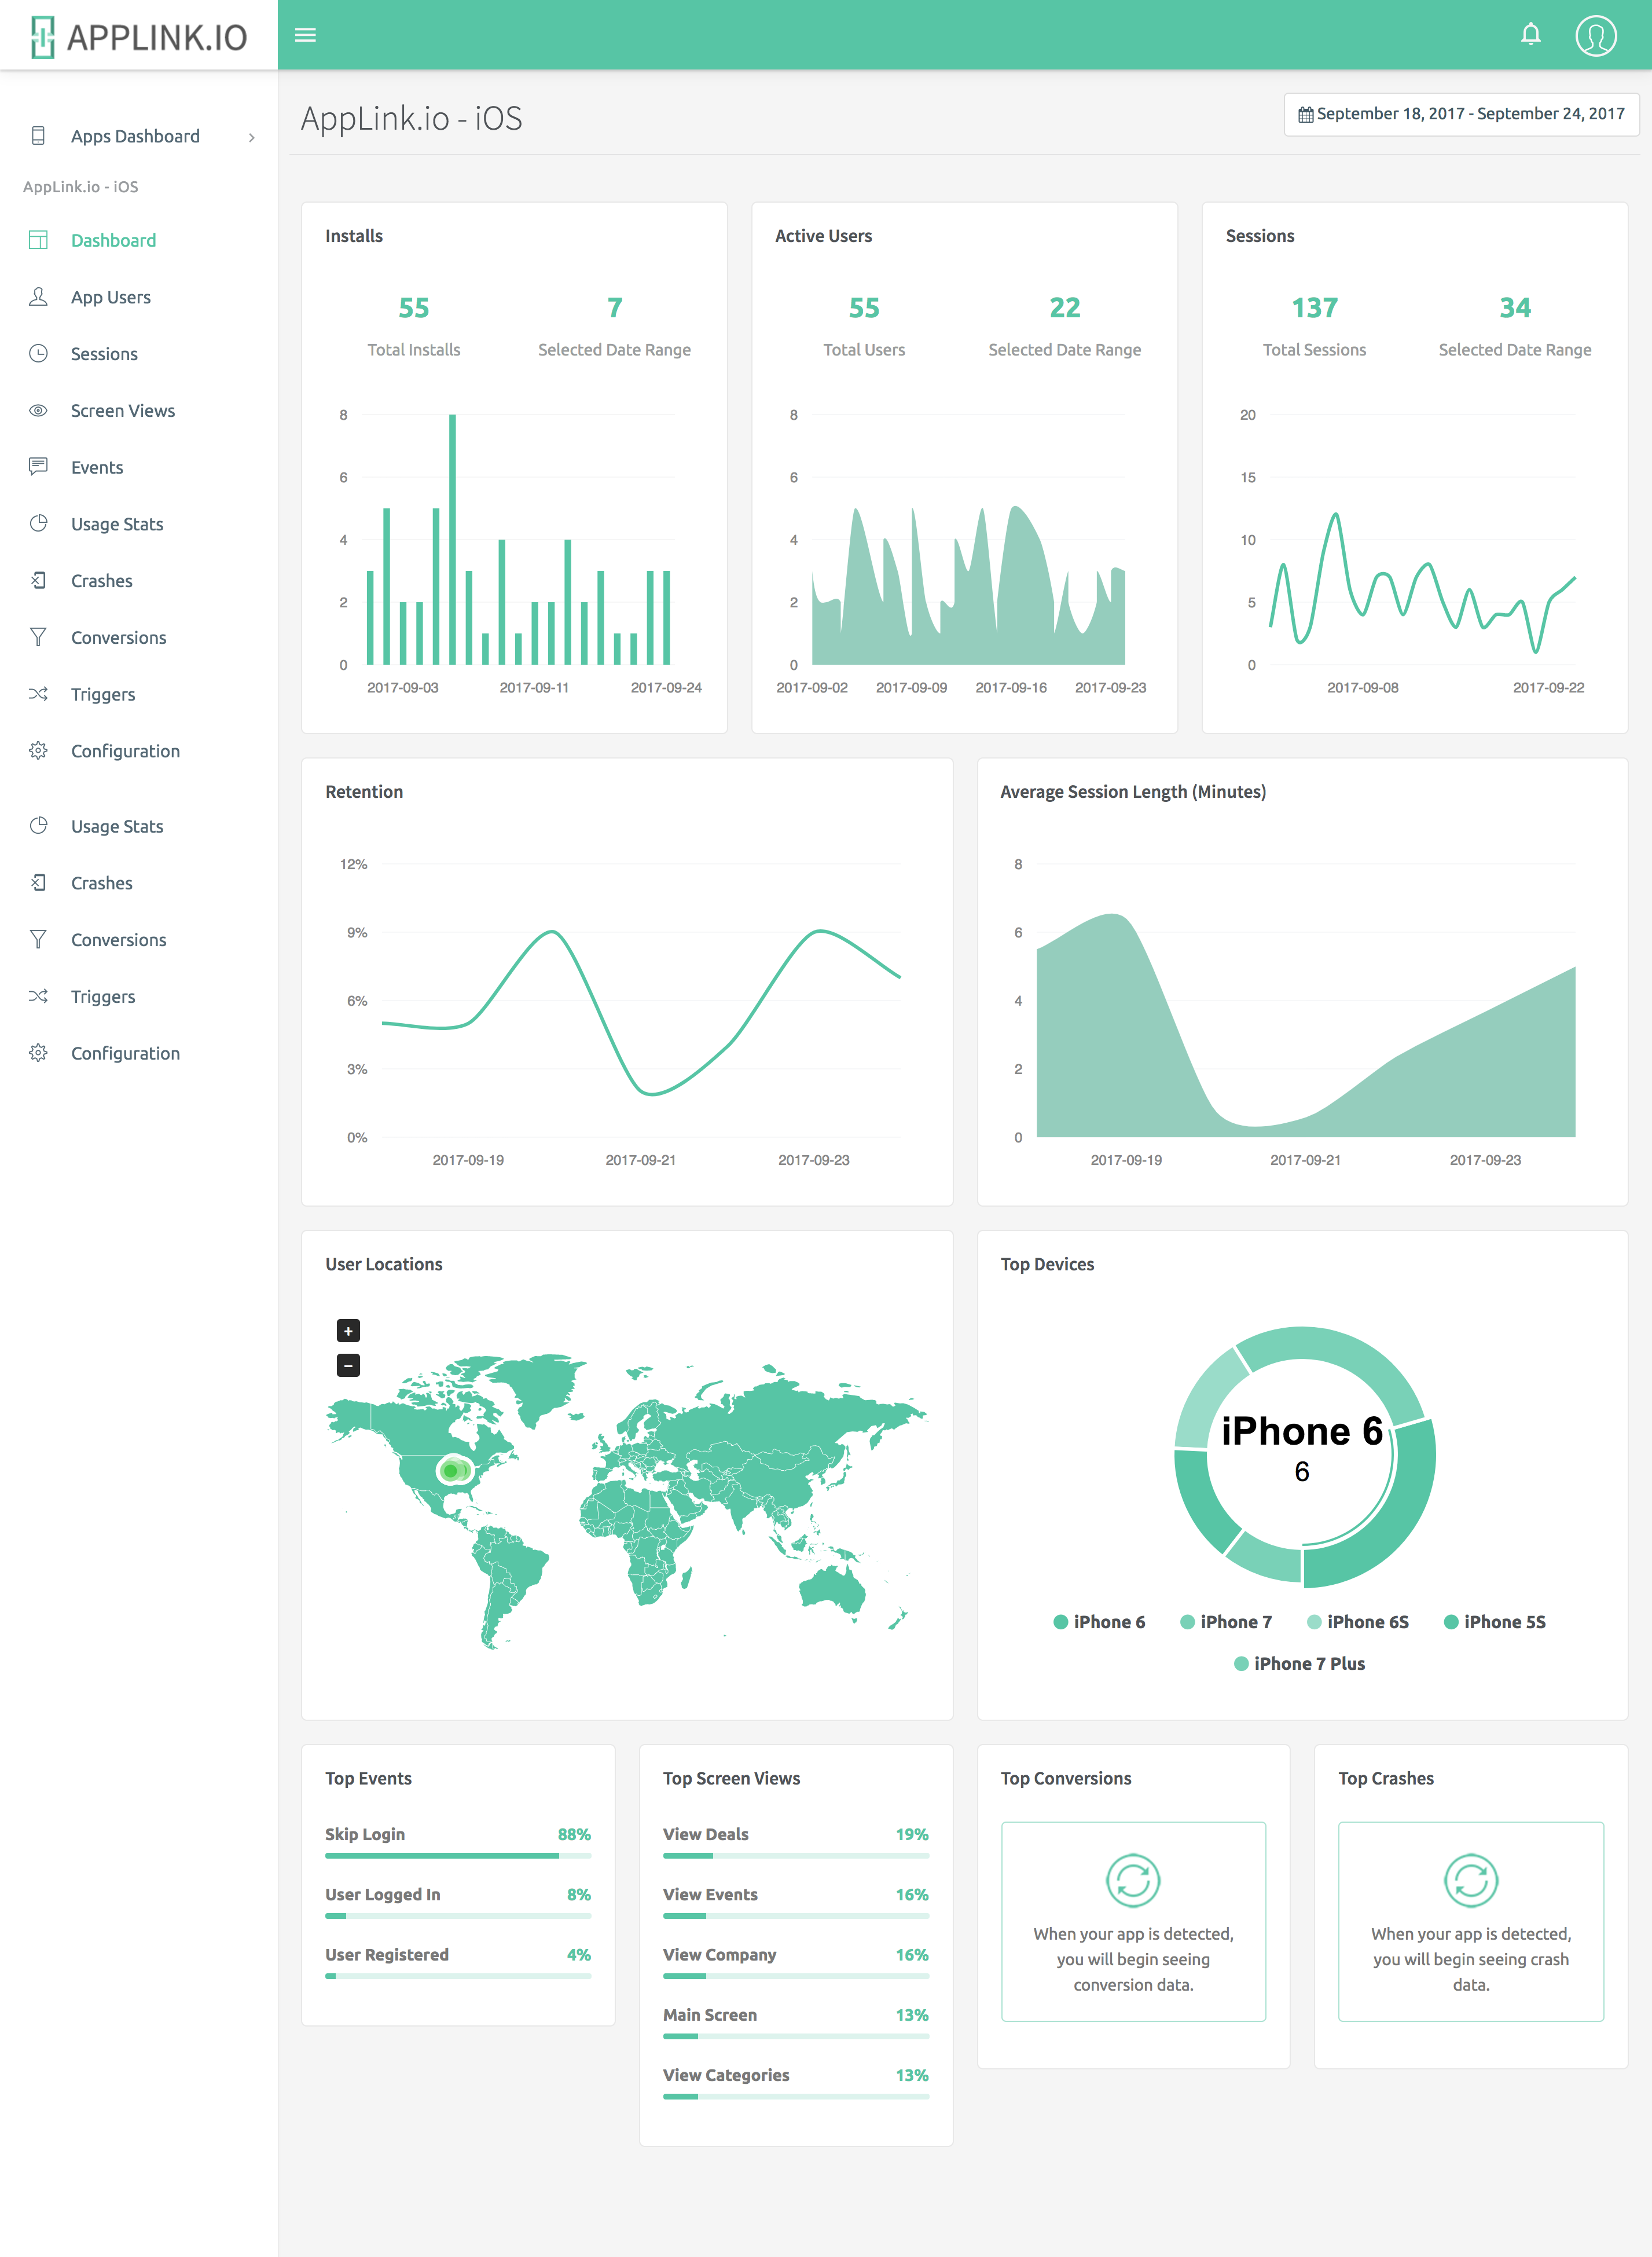Click the View Categories row label
This screenshot has width=1652, height=2257.
[726, 2075]
